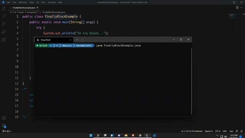The image size is (245, 138).
Task: Click the Windows Start button
Action: click(x=91, y=135)
